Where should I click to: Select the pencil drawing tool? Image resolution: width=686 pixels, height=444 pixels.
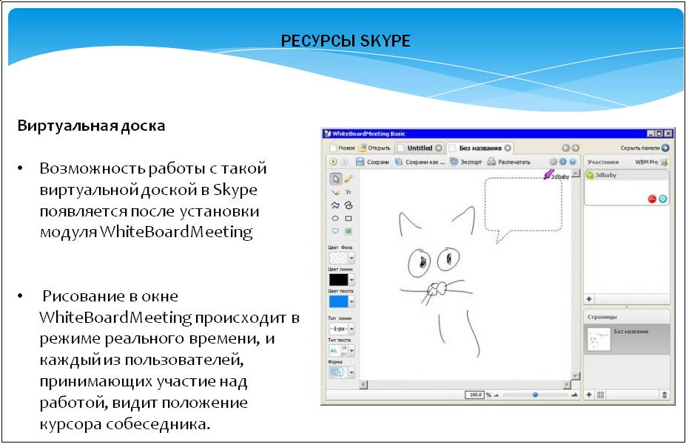coord(349,179)
